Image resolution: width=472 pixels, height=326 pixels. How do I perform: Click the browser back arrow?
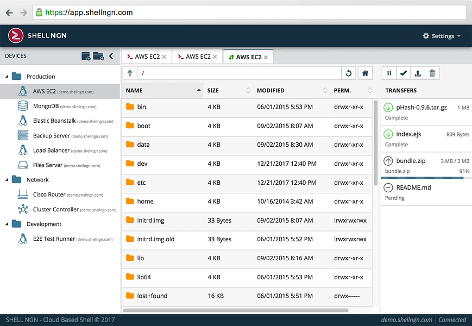tap(9, 12)
